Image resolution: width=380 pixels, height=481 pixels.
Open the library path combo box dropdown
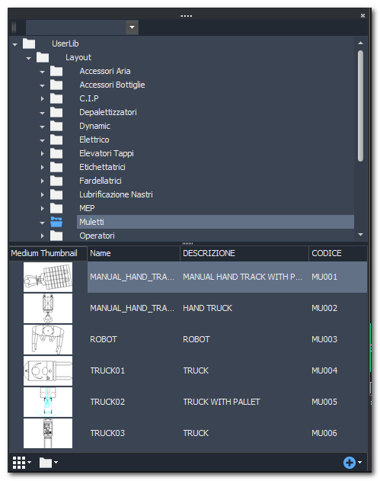[132, 27]
